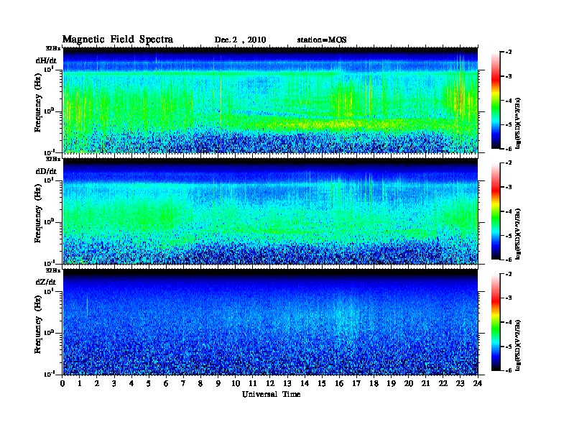569x440 pixels.
Task: Click the 32Hz label atop dZ/dt panel
Action: pos(53,270)
